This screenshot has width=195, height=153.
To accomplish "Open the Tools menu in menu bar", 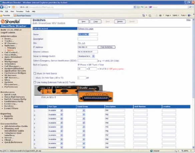I will pyautogui.click(x=28, y=11).
